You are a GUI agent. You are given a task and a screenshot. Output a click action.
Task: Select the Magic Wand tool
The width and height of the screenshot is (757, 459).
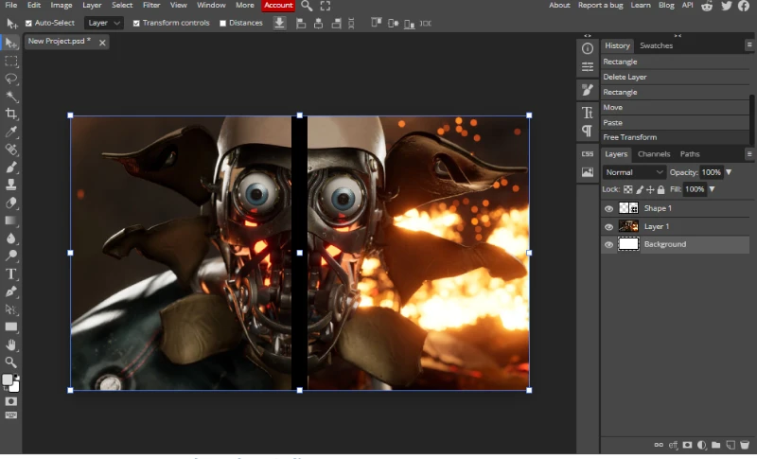(10, 97)
